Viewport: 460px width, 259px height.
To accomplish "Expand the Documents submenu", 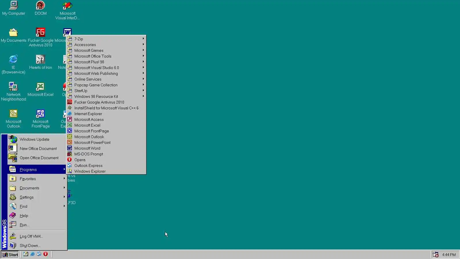I will click(x=37, y=188).
